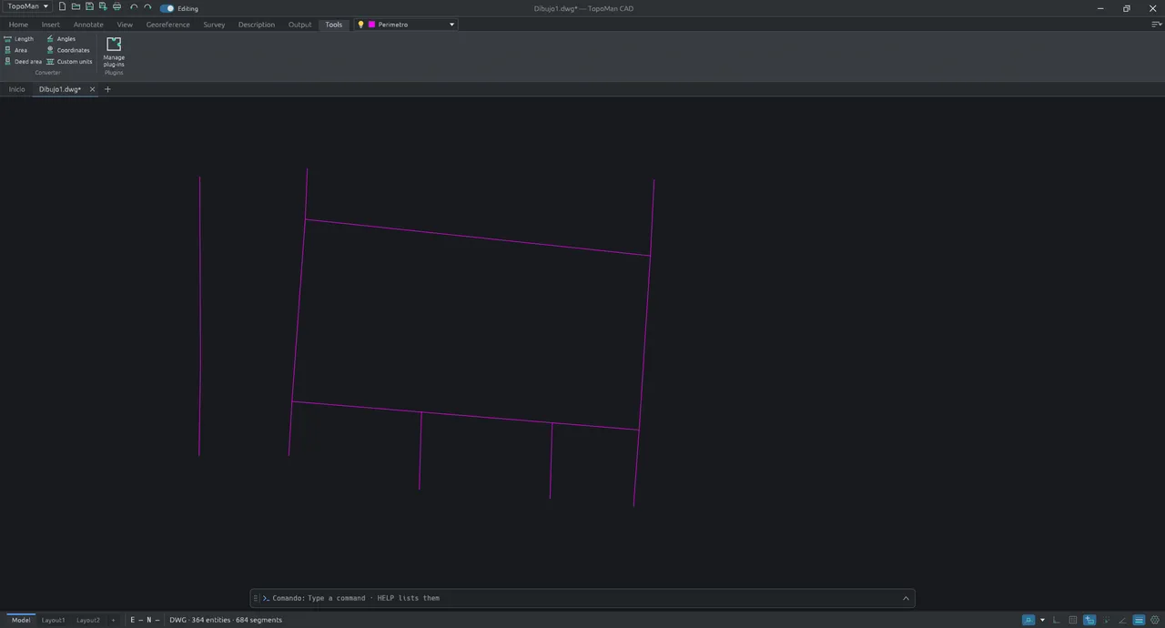Redo the last action

click(x=147, y=6)
